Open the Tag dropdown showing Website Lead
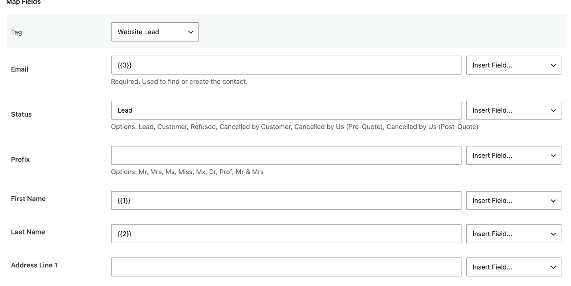Screen dimensions: 571x286 pyautogui.click(x=155, y=32)
